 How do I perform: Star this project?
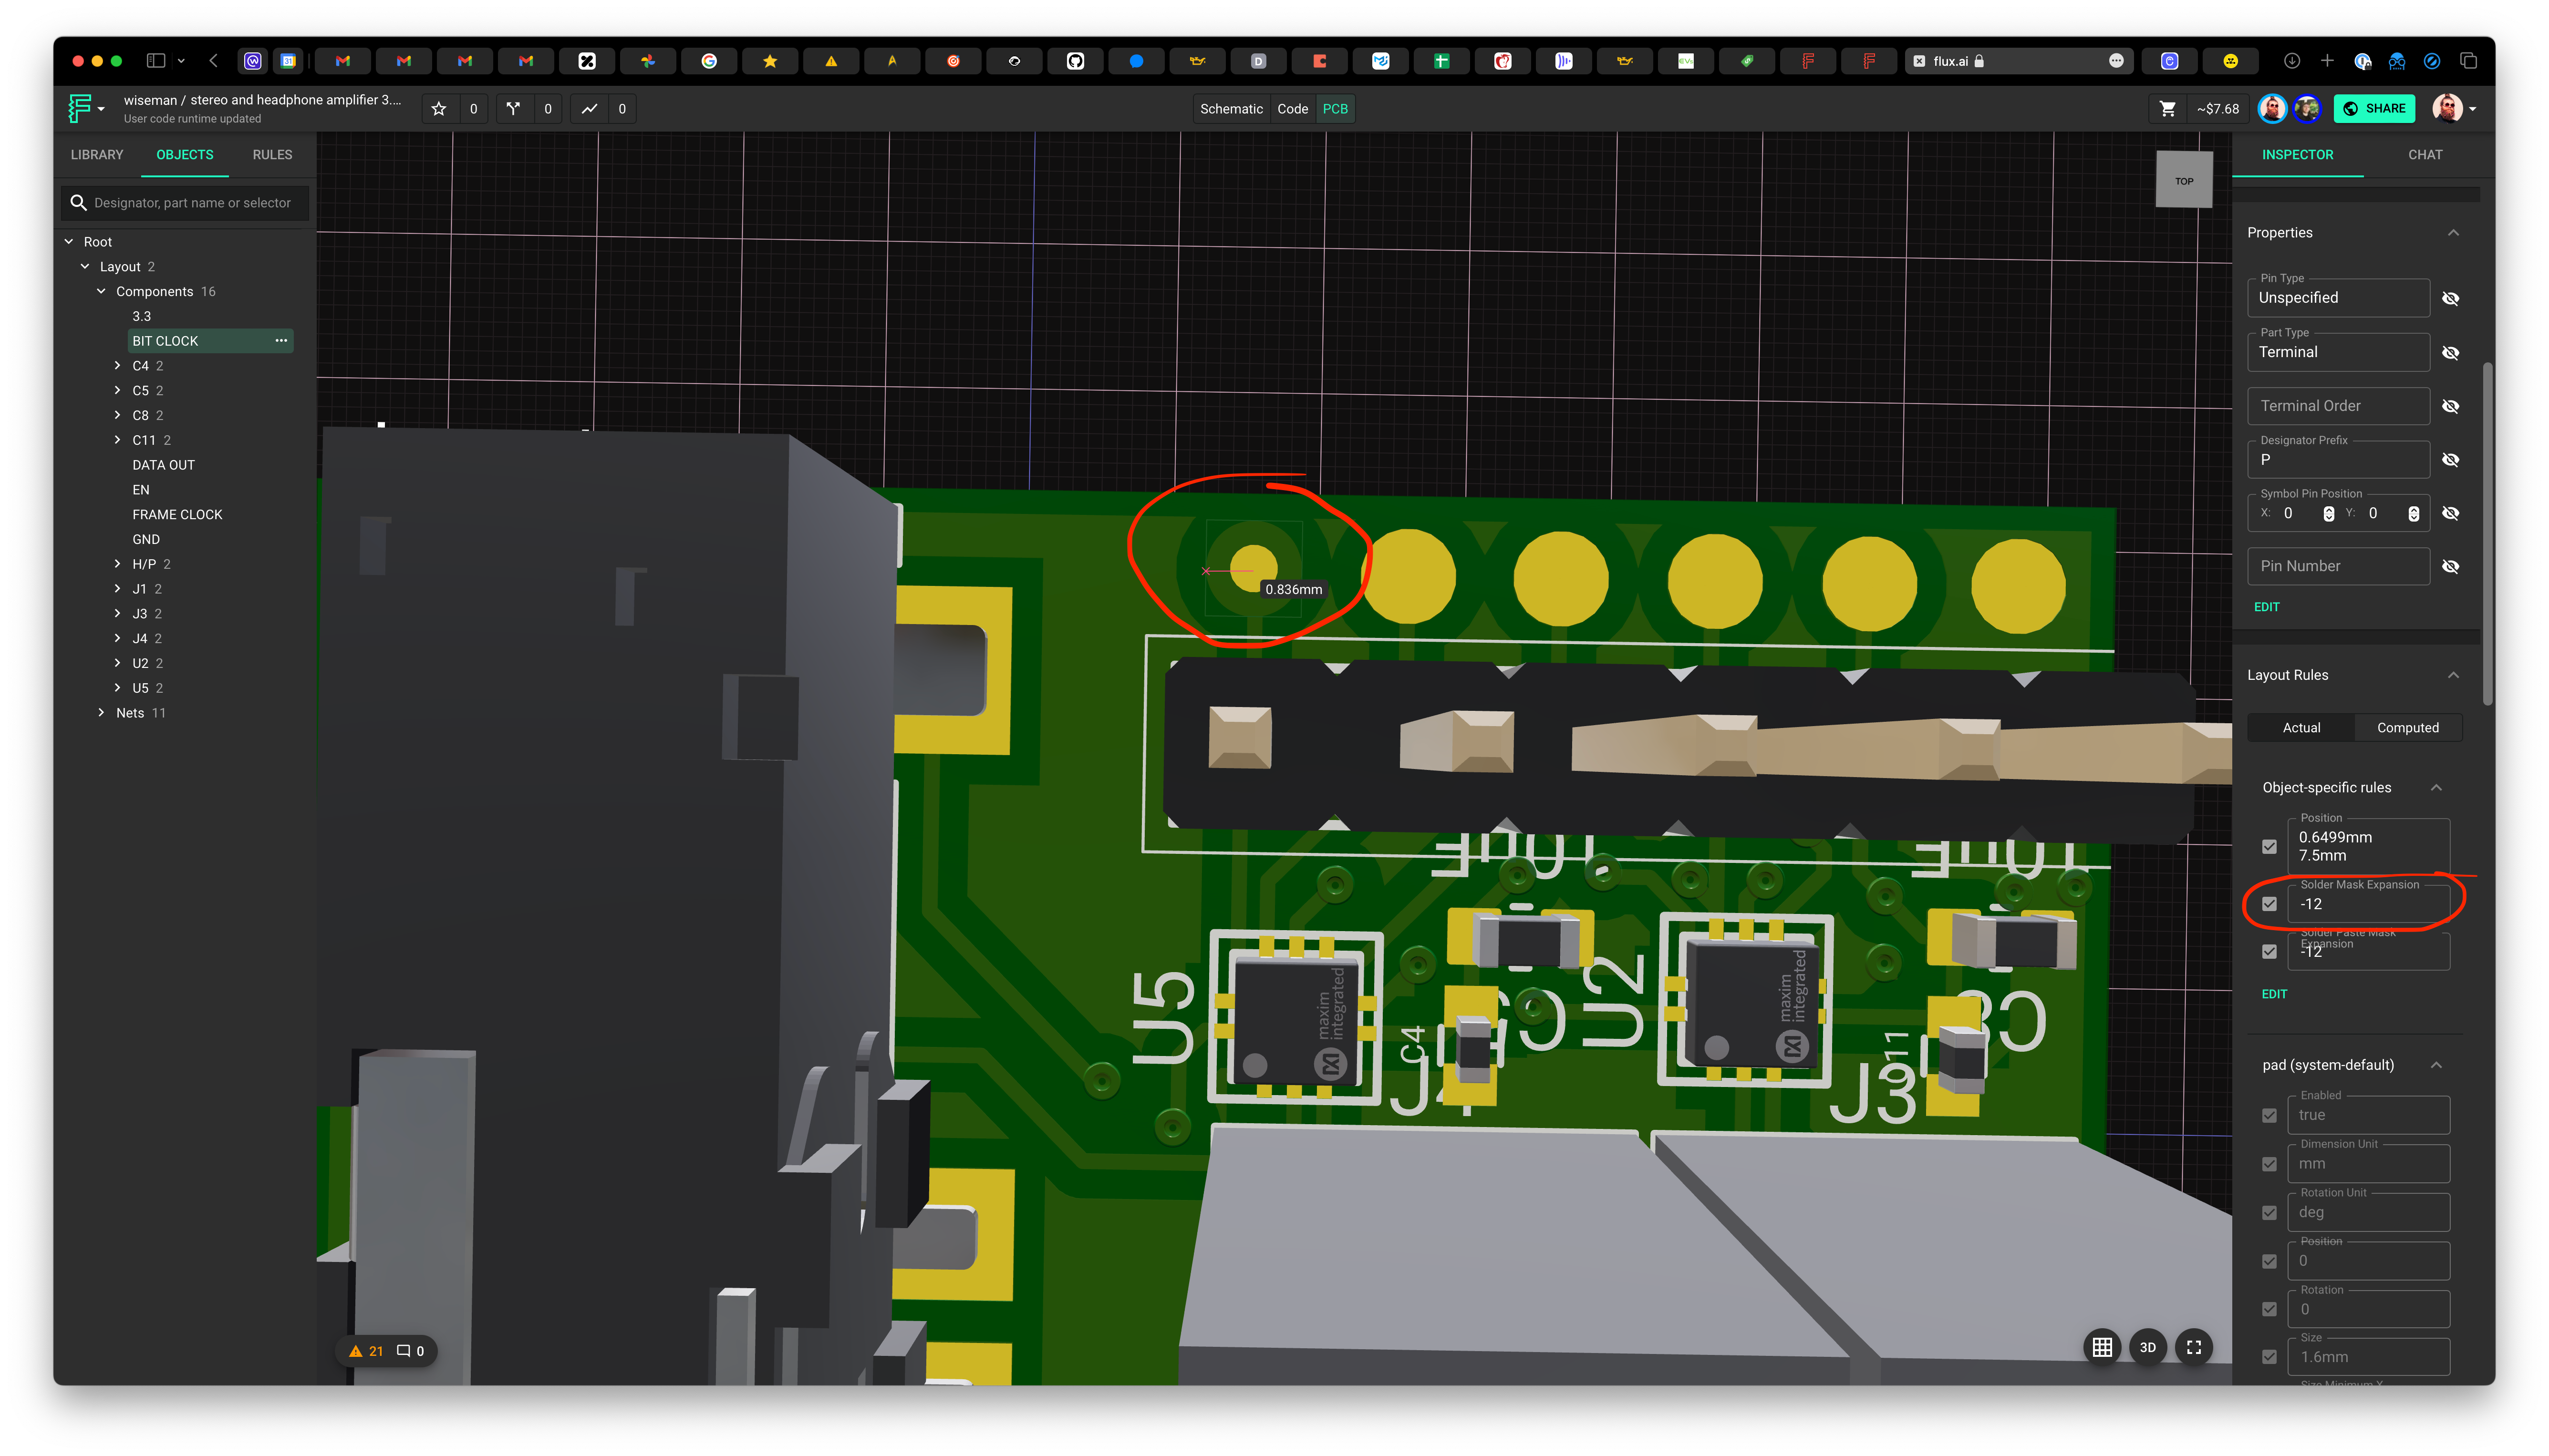tap(438, 109)
